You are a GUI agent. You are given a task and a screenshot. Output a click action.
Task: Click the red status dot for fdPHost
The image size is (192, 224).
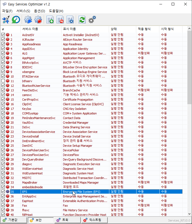coord(8,215)
